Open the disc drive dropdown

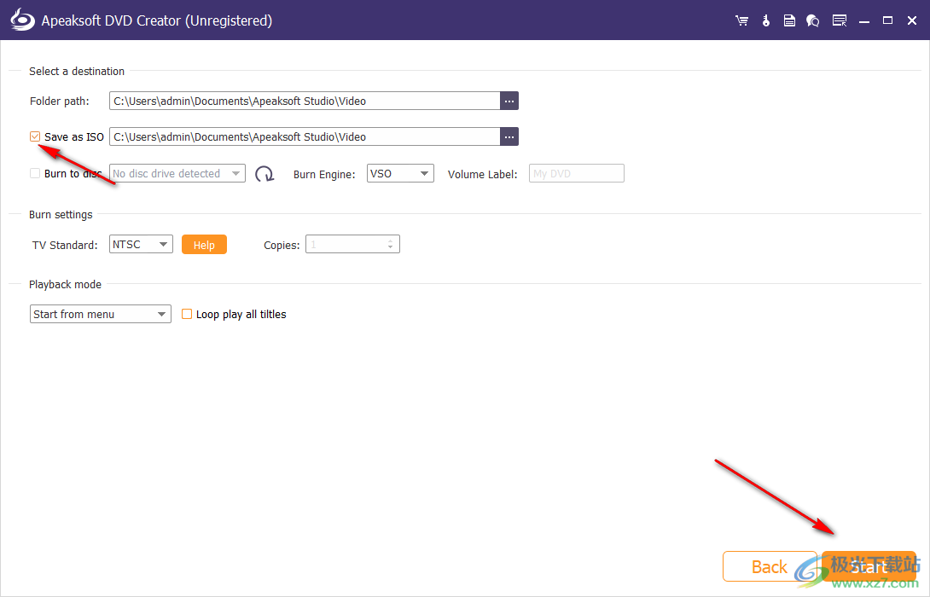177,173
